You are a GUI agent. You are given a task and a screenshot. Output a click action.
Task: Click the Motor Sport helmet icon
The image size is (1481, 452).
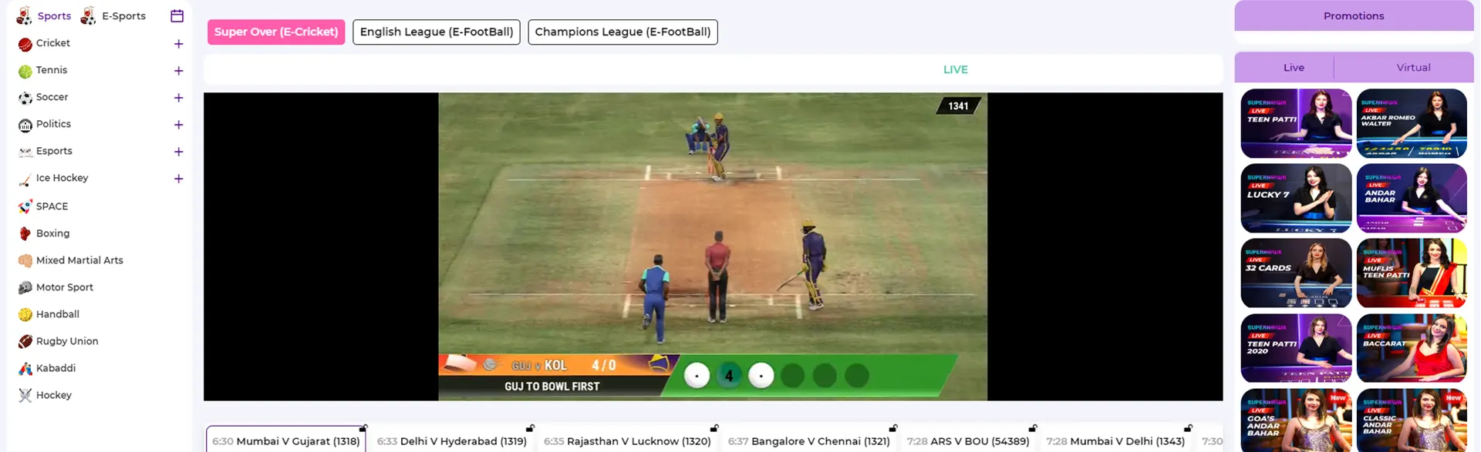coord(25,287)
